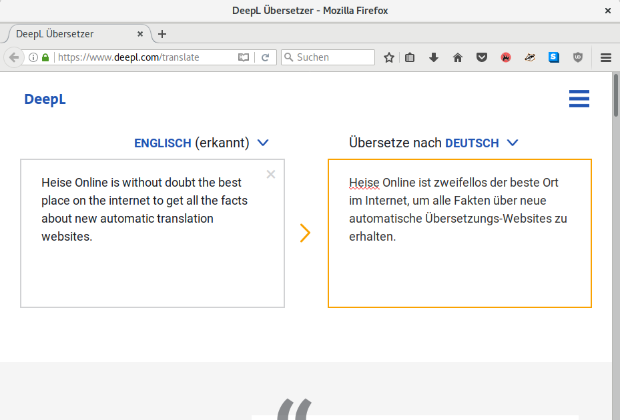
Task: Click the DeepL logo link
Action: (45, 99)
